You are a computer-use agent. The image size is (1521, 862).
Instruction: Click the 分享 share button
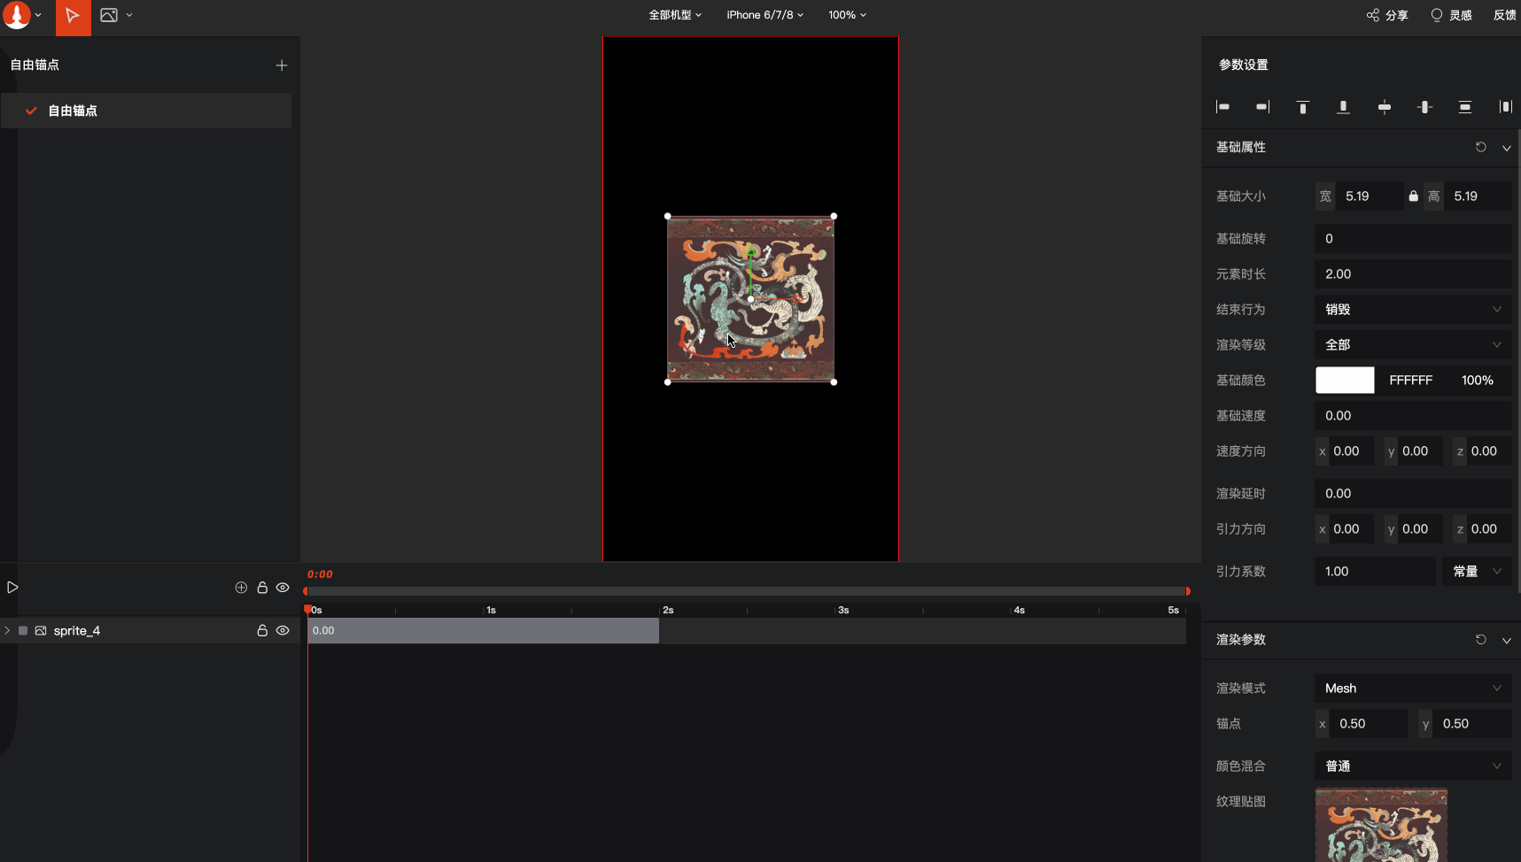(x=1387, y=15)
